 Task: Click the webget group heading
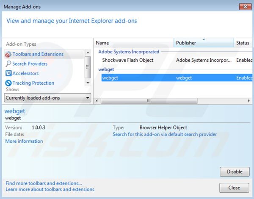coord(106,69)
